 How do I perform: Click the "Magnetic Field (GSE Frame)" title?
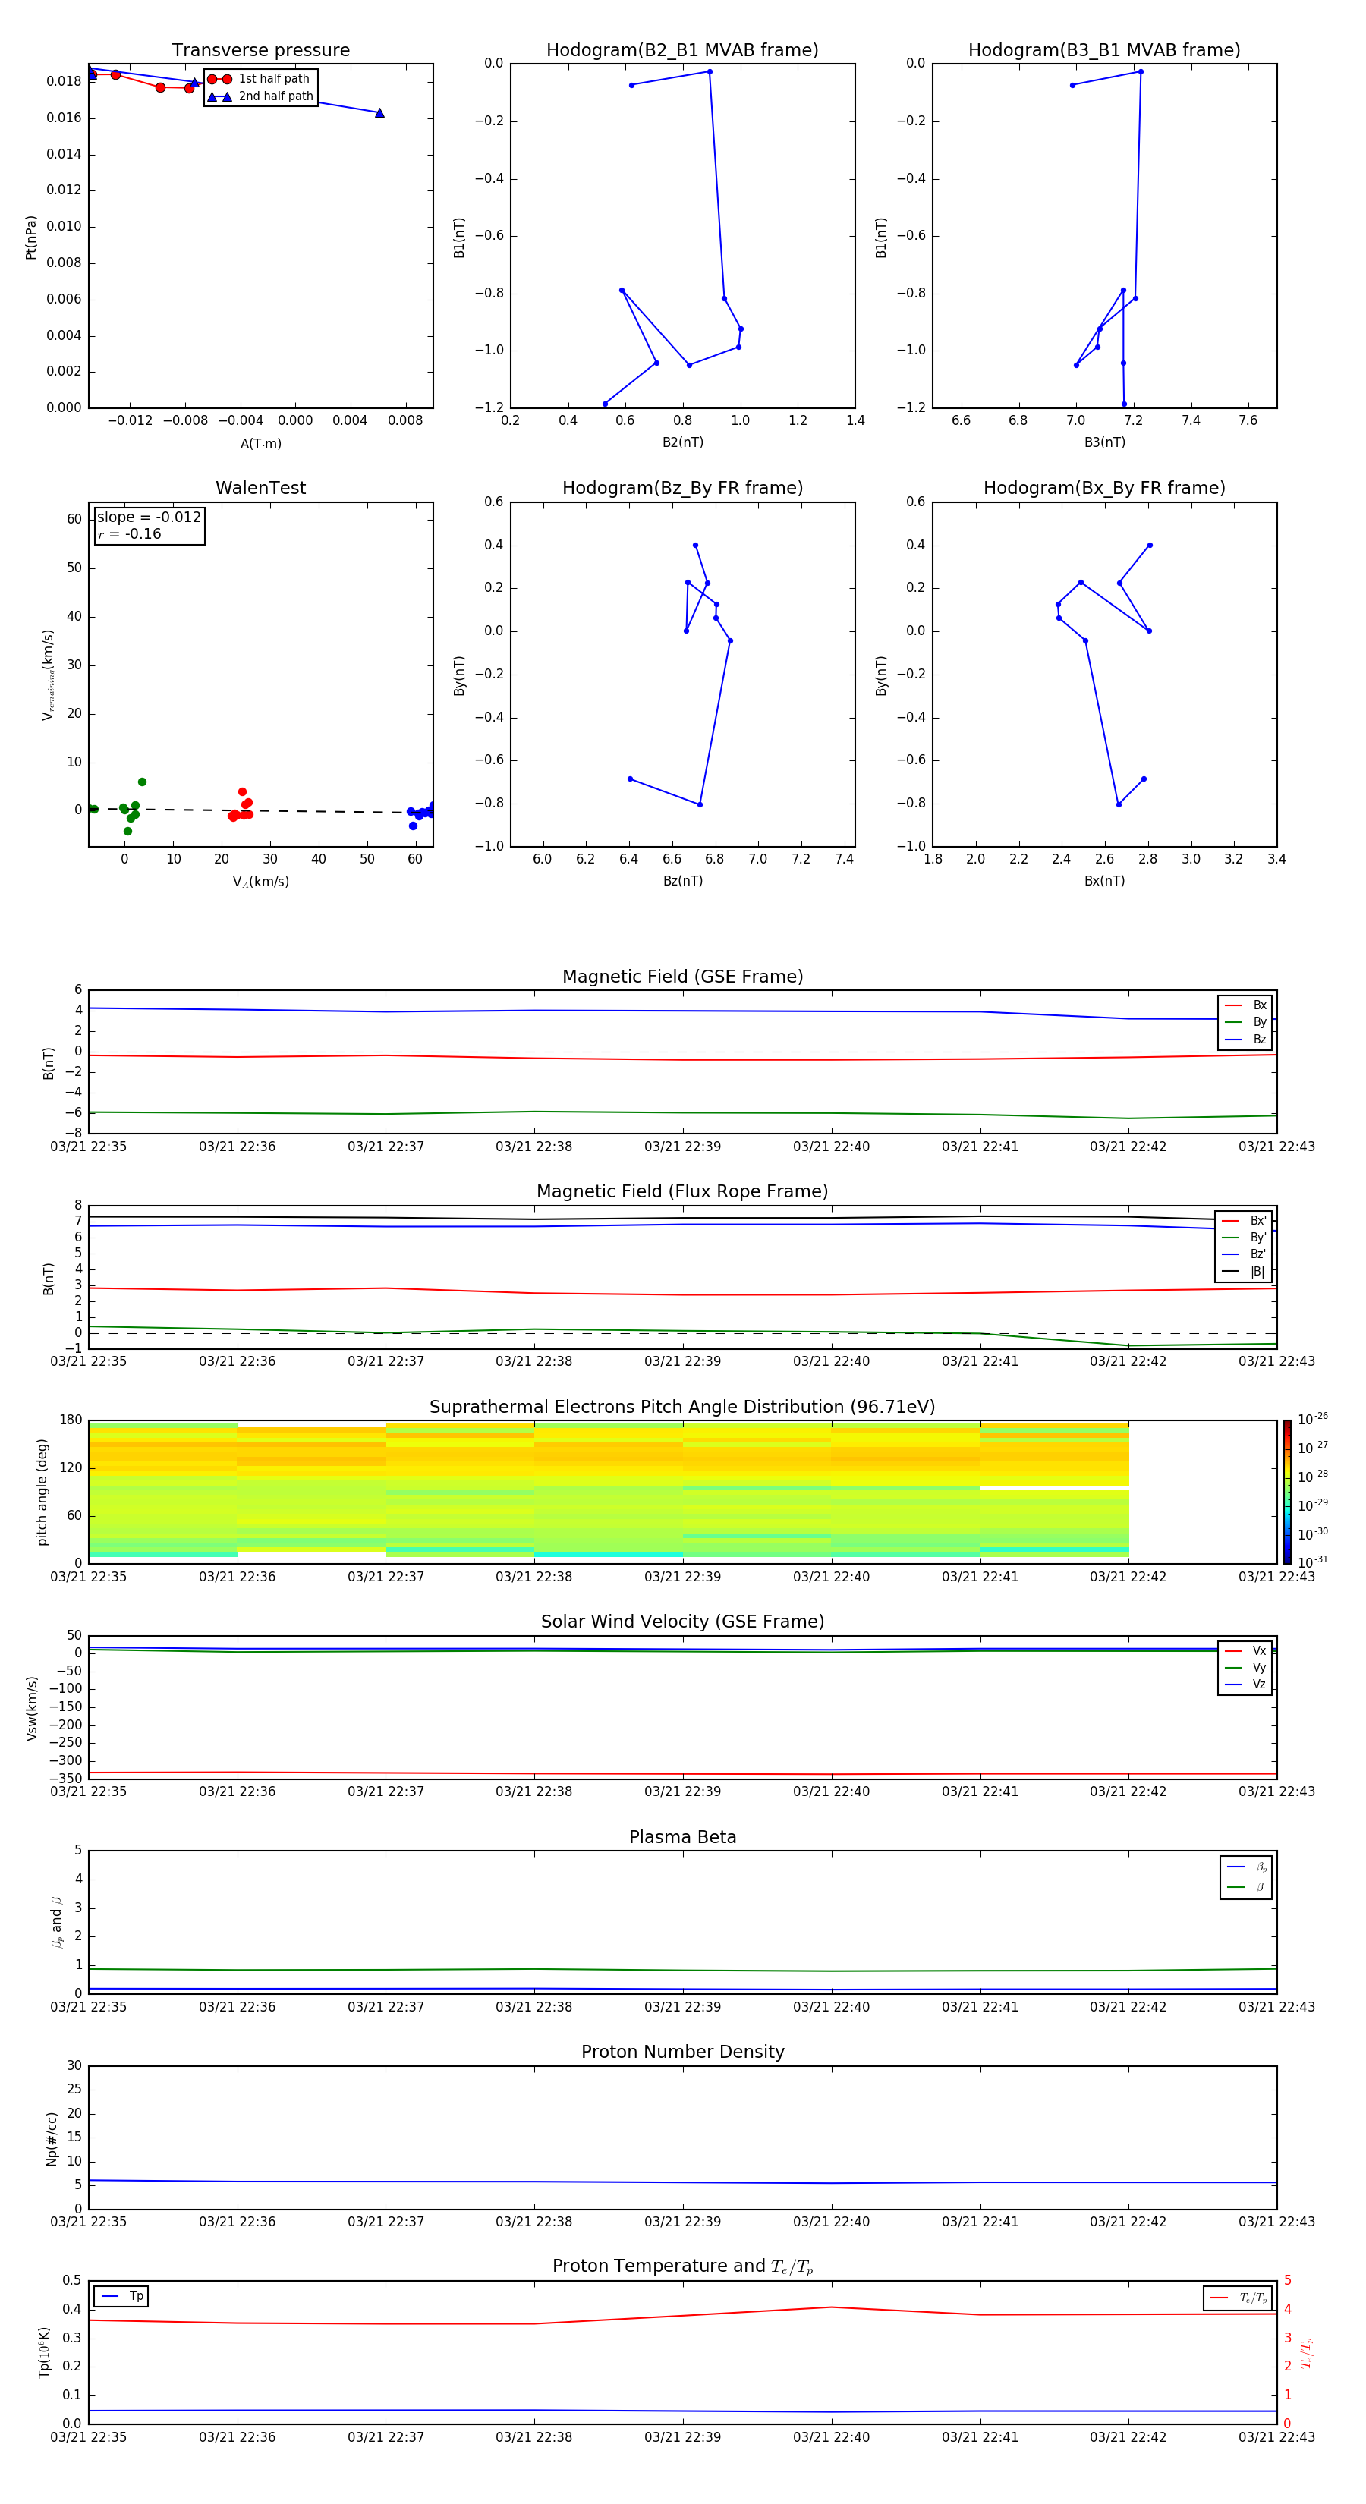tap(682, 977)
